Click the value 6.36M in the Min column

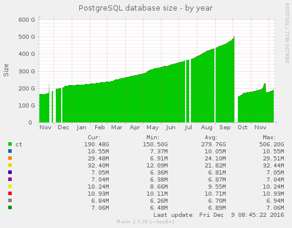click(x=159, y=173)
